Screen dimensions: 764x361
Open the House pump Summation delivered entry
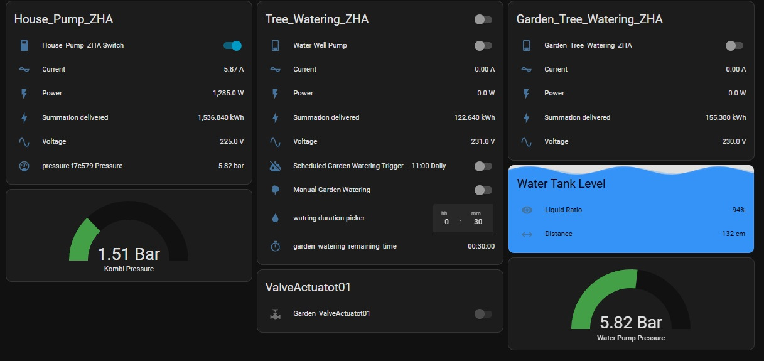(129, 117)
